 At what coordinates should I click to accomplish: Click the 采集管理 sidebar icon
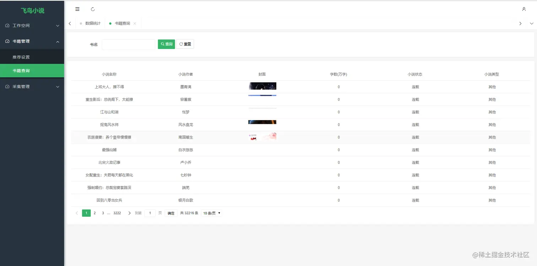coord(7,87)
